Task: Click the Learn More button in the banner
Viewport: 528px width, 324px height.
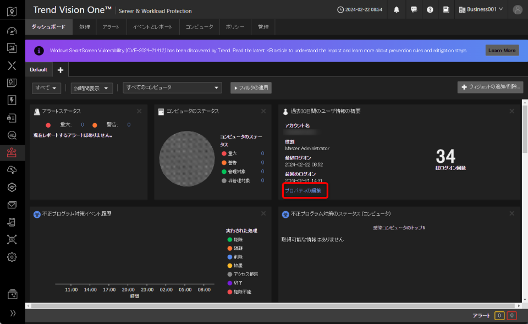Action: [x=502, y=50]
